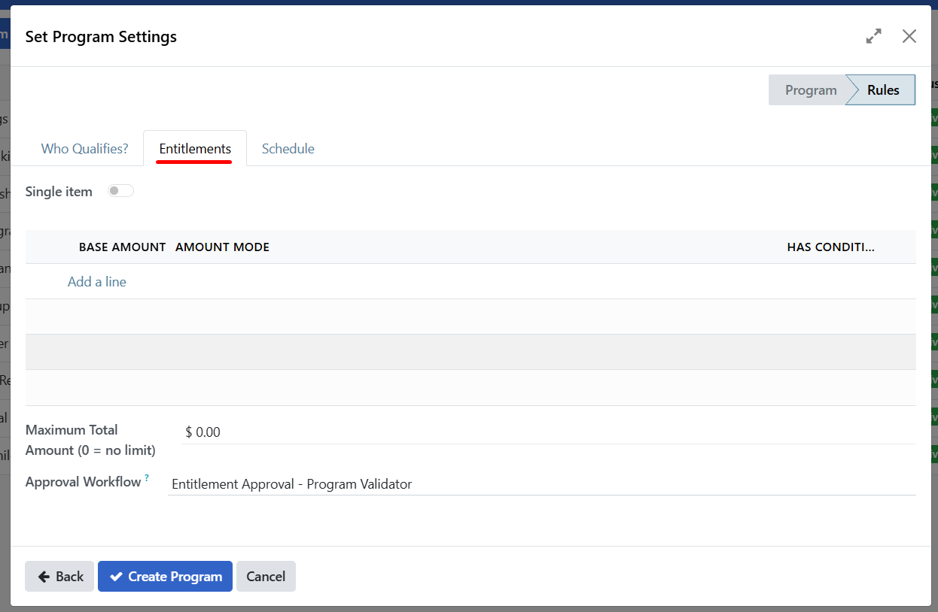Image resolution: width=938 pixels, height=612 pixels.
Task: Switch to the Who Qualifies? tab
Action: click(84, 148)
